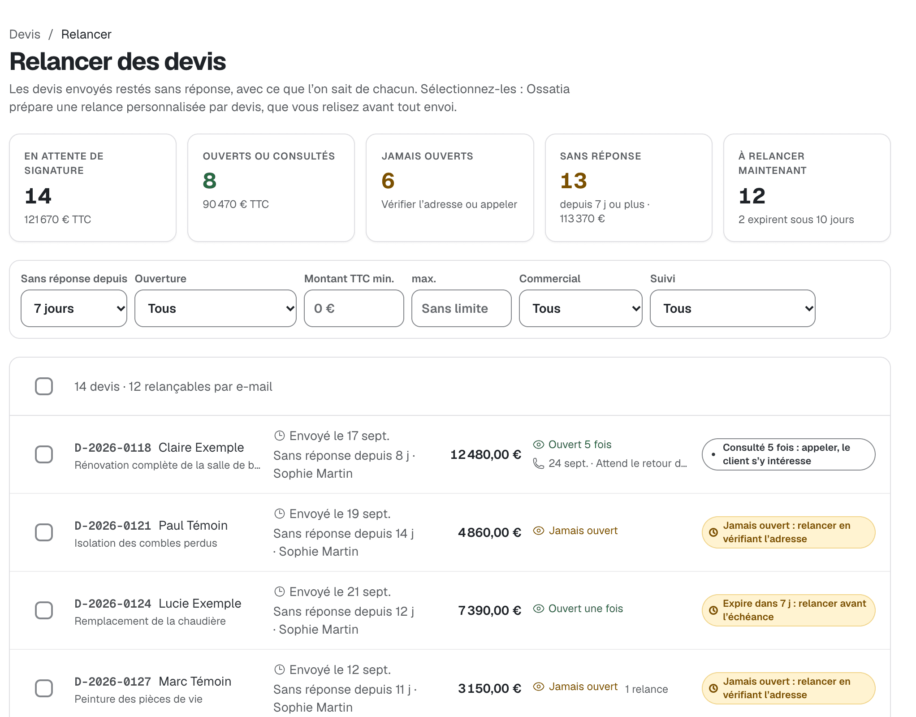The width and height of the screenshot is (916, 717).
Task: Open the Commercial filter dropdown
Action: 581,308
